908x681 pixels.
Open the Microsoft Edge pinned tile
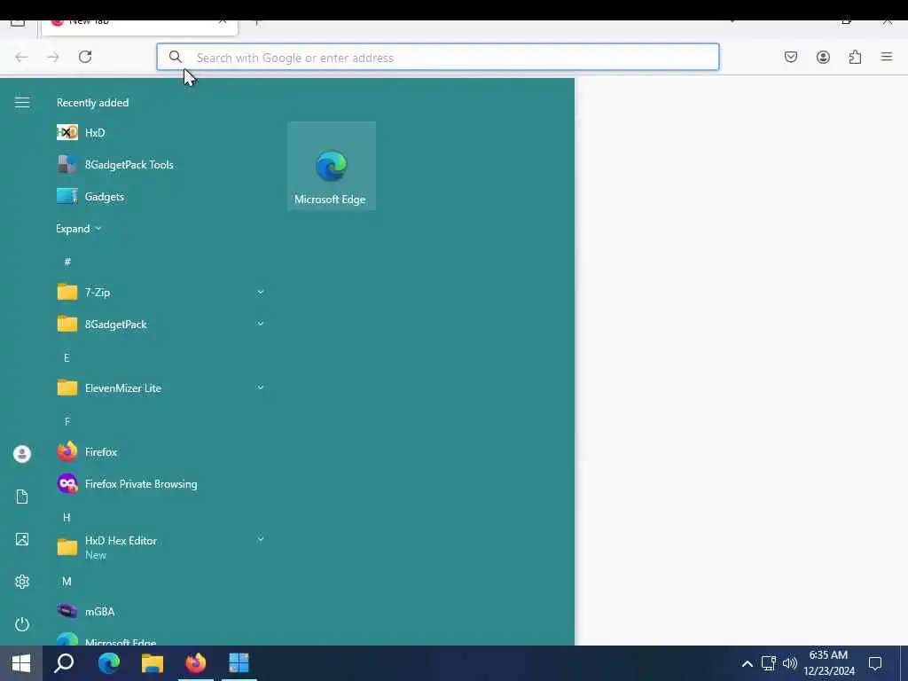click(x=332, y=166)
